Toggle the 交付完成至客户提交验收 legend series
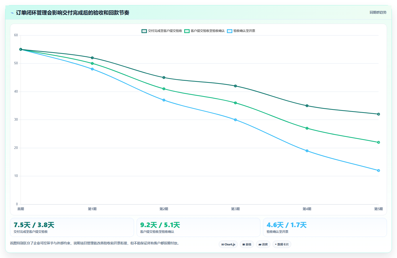The height and width of the screenshot is (258, 397). click(162, 31)
